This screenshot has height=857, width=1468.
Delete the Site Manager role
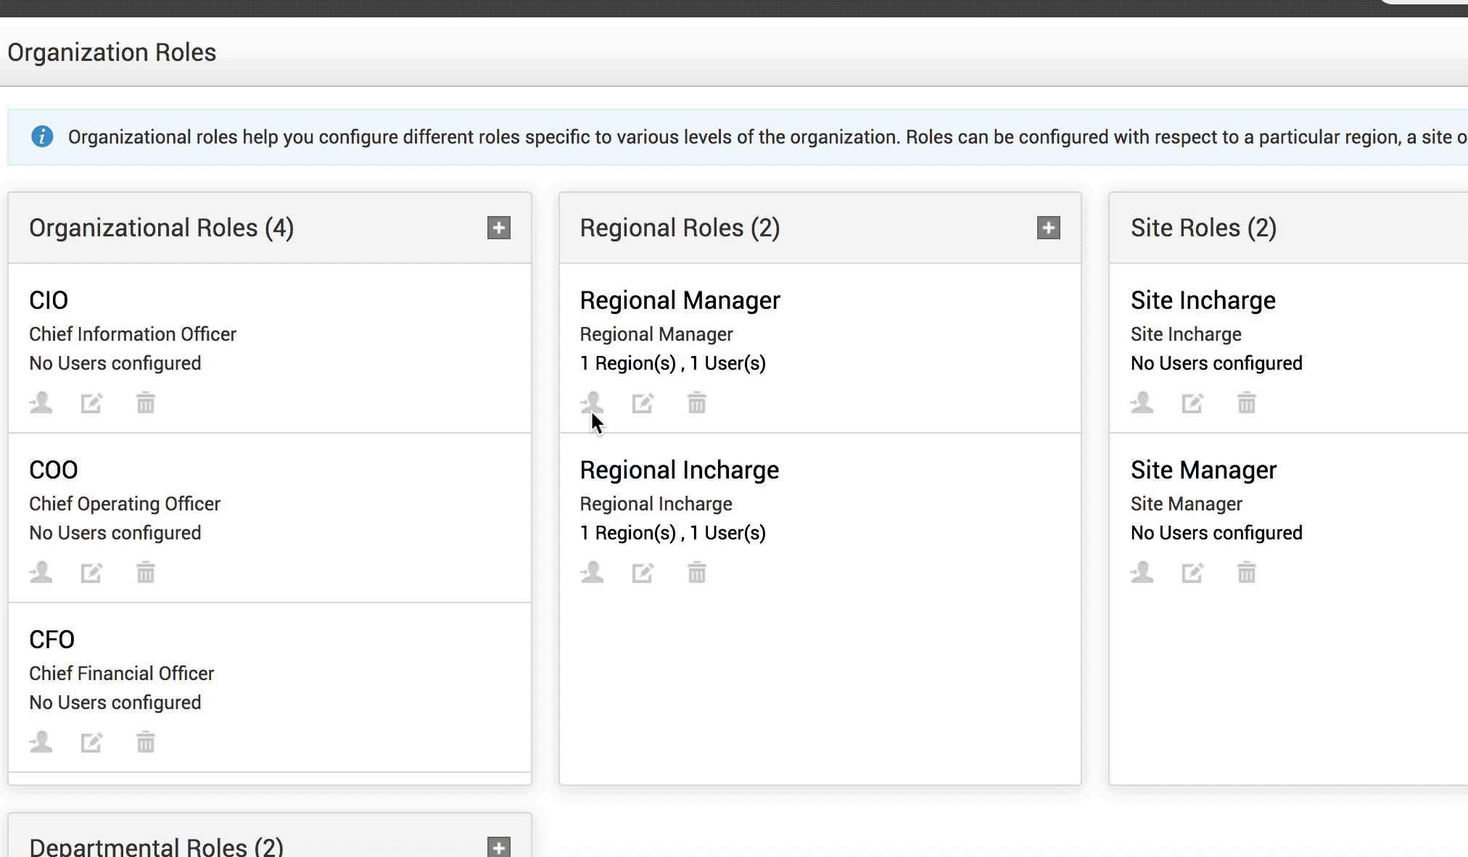click(x=1247, y=572)
